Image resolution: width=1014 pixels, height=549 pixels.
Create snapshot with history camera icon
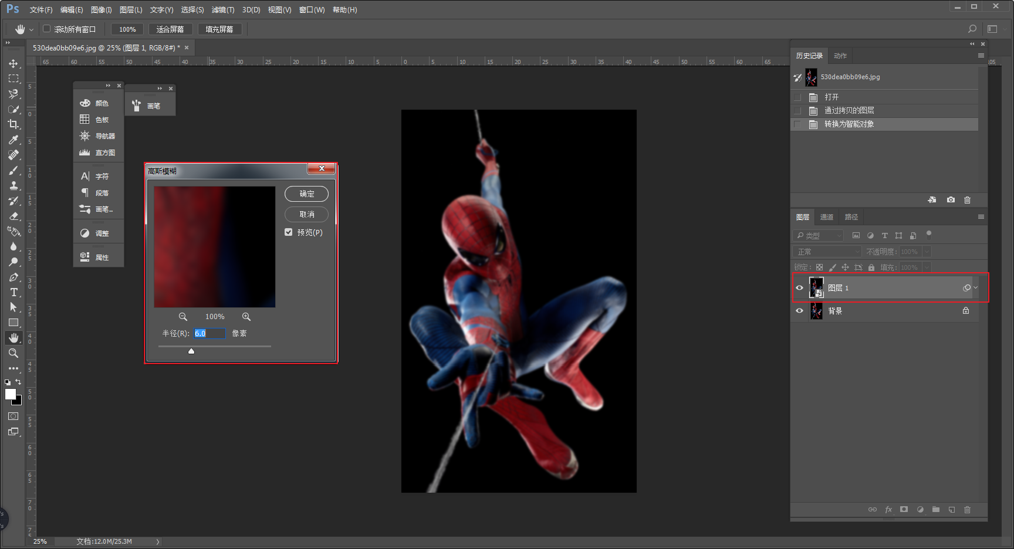pyautogui.click(x=951, y=200)
